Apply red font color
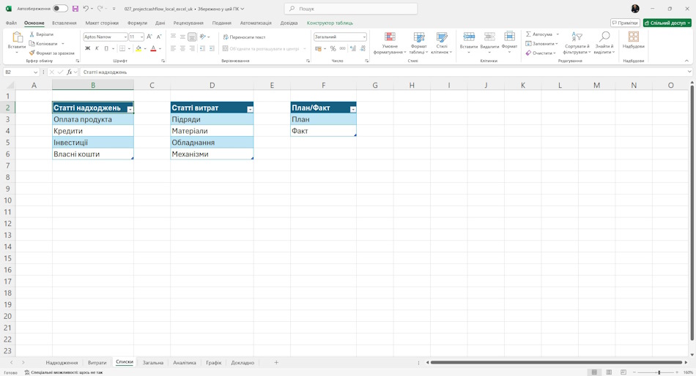 153,48
